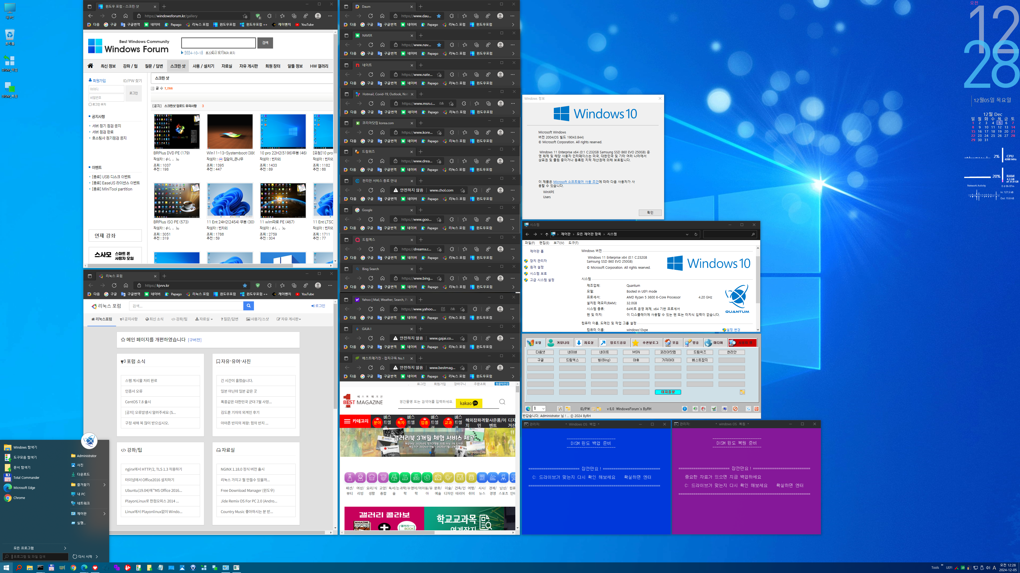Click the 다음넷 button in the launcher
Viewport: 1020px width, 573px height.
coord(541,352)
